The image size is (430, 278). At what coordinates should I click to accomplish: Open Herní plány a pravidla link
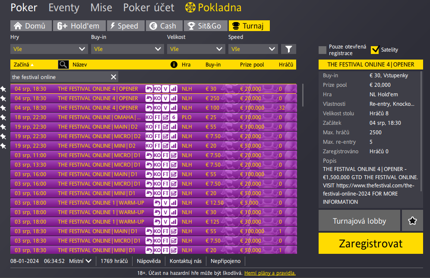(x=270, y=273)
